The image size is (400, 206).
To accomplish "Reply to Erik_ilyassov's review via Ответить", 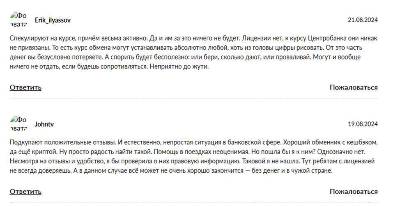I will pyautogui.click(x=25, y=87).
